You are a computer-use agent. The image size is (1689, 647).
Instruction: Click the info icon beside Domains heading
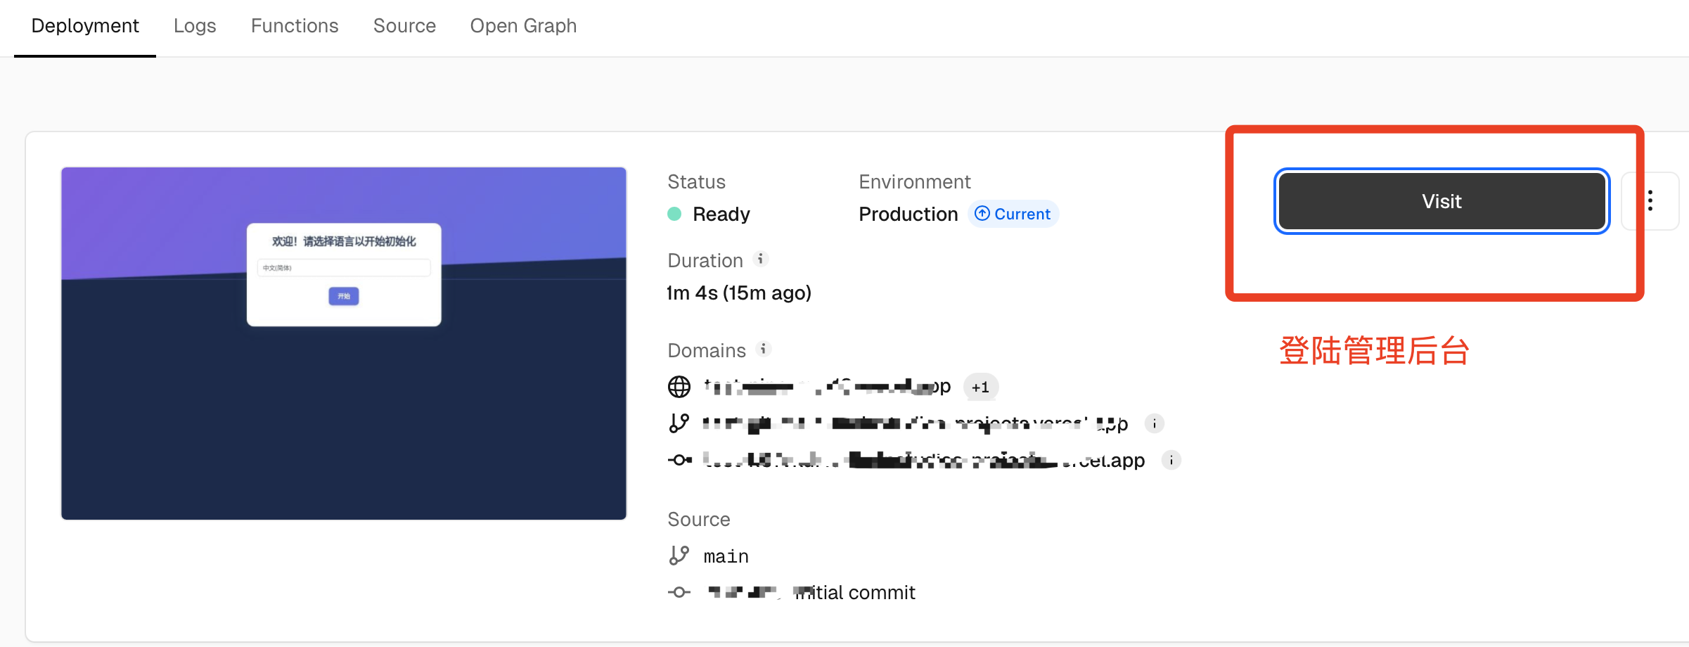click(x=763, y=349)
